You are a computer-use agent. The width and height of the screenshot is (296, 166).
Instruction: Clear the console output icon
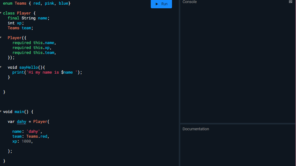[x=290, y=2]
